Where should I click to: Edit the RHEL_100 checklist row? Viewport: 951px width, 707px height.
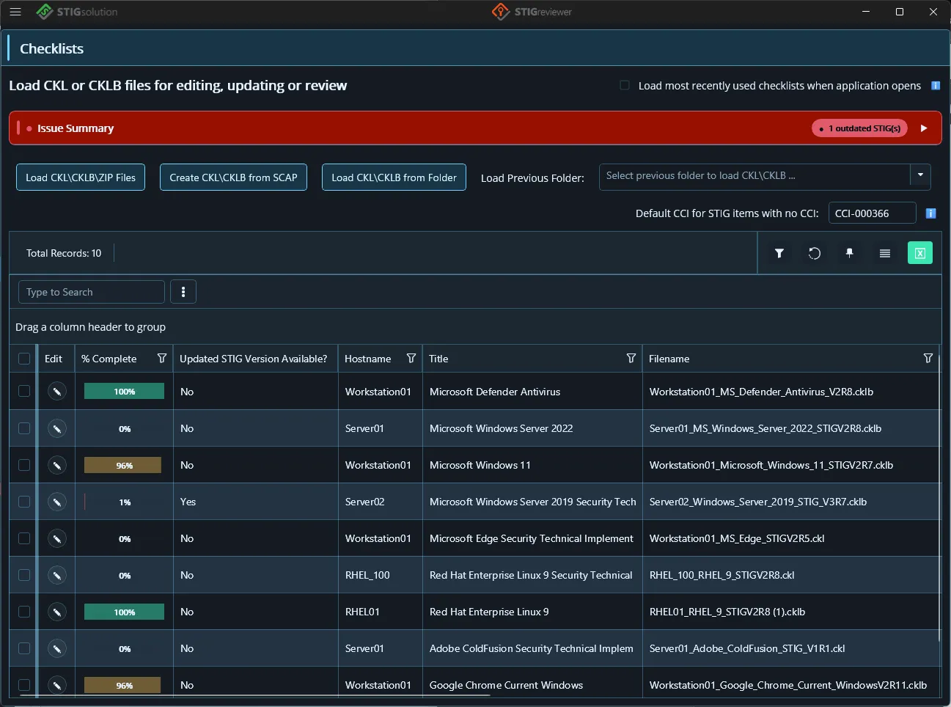[57, 575]
